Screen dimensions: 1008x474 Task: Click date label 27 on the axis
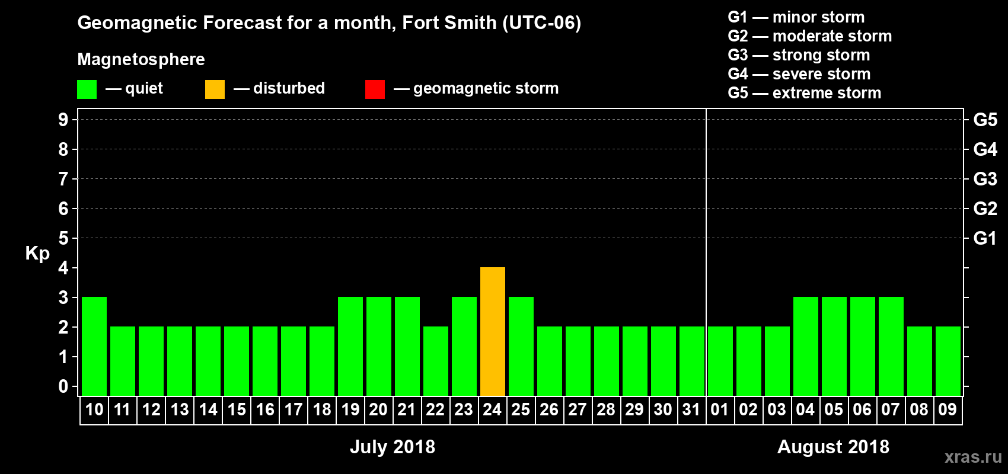click(x=578, y=410)
